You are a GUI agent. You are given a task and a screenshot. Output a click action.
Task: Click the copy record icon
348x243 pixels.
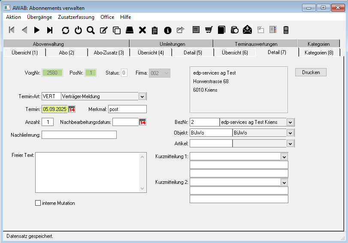[116, 30]
